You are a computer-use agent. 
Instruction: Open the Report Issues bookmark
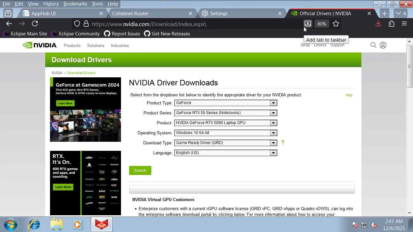[122, 34]
